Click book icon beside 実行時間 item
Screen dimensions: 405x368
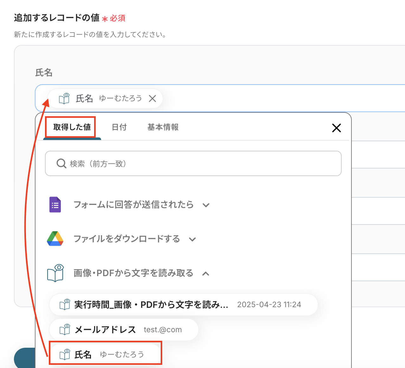[x=65, y=305]
